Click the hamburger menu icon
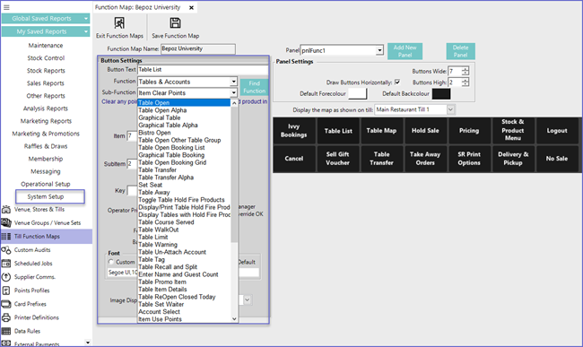 6,7
